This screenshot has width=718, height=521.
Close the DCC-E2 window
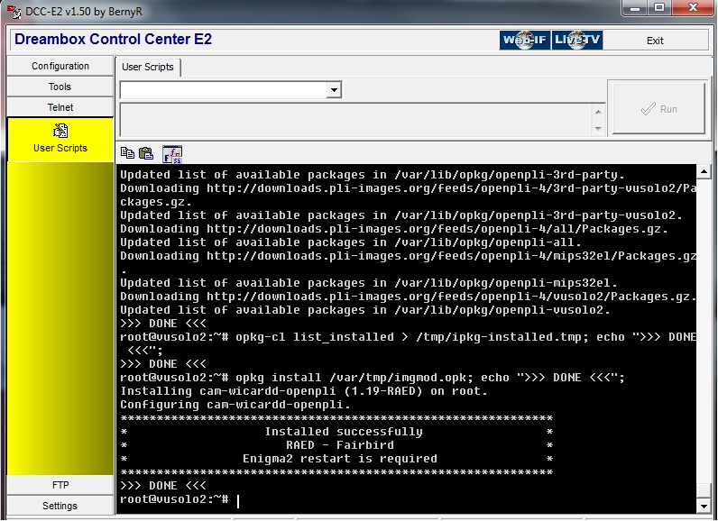pyautogui.click(x=693, y=8)
